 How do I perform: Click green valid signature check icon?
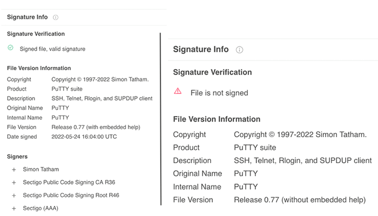(10, 48)
